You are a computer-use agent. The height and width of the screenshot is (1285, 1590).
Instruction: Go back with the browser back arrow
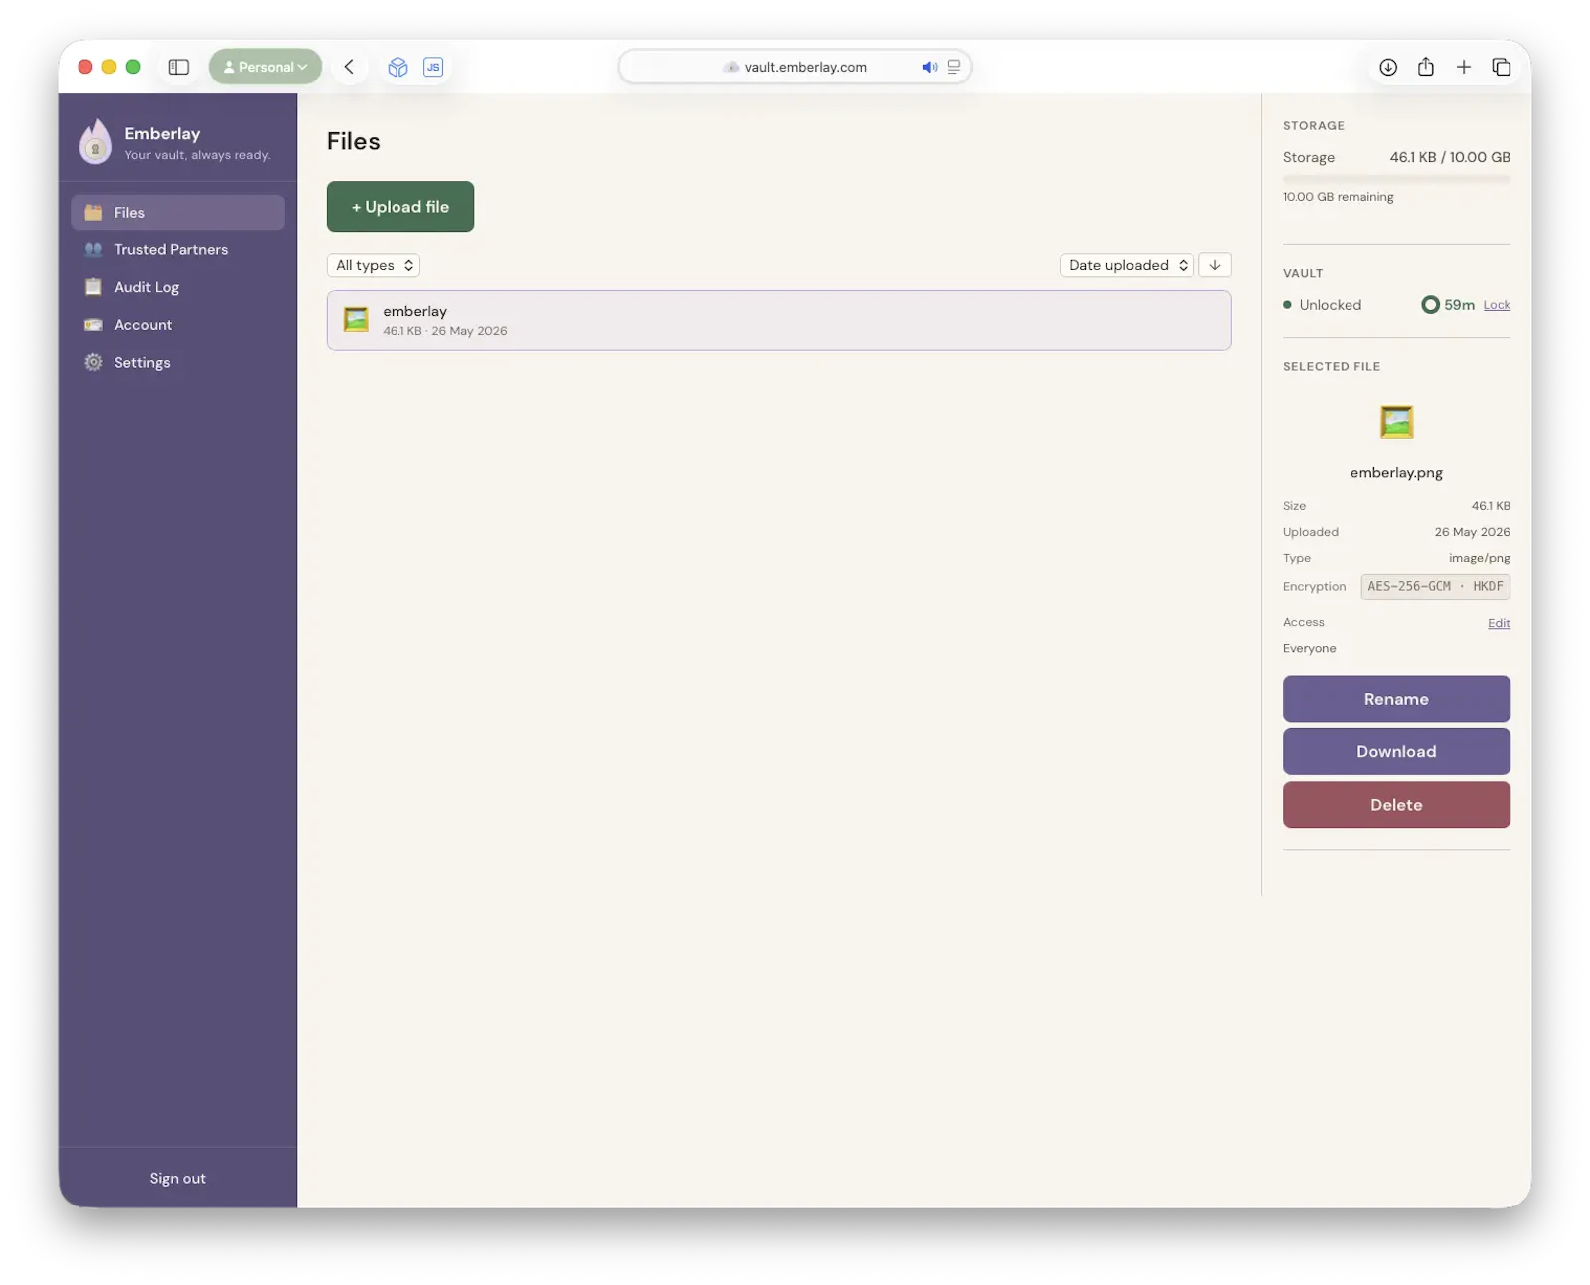(349, 67)
